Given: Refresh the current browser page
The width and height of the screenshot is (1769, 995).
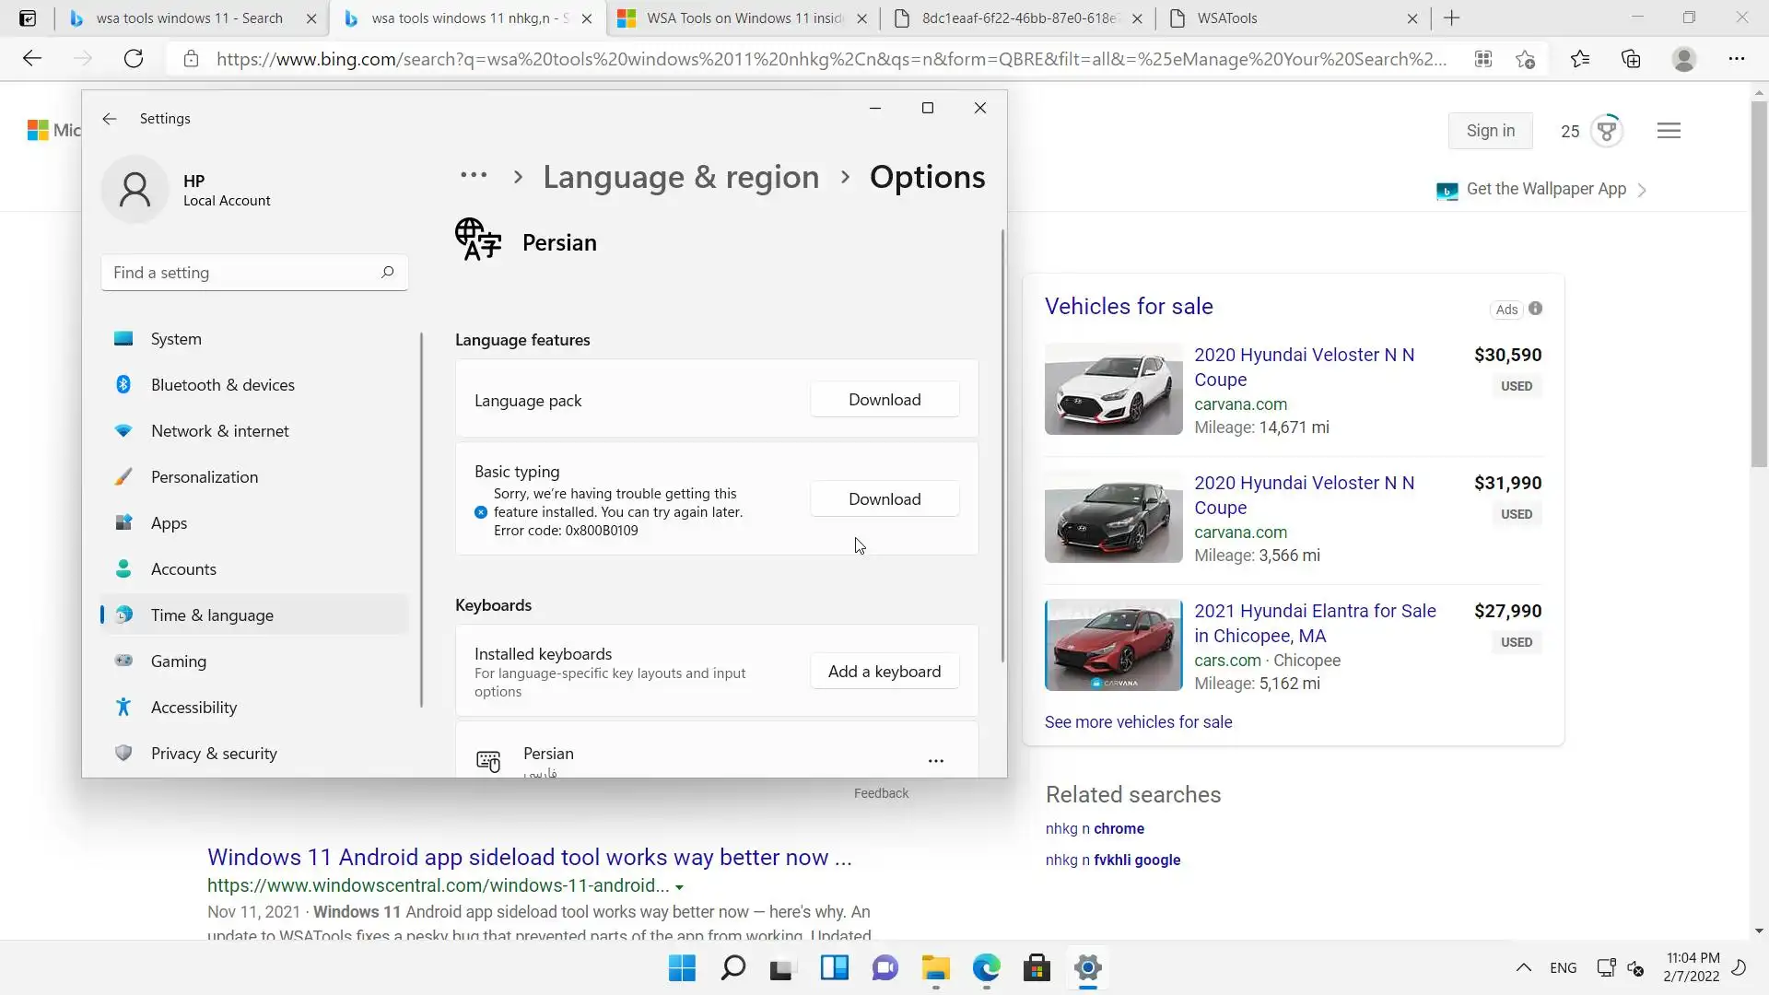Looking at the screenshot, I should click(x=134, y=59).
